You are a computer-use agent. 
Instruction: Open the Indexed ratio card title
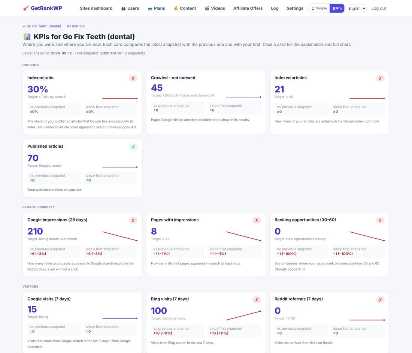pyautogui.click(x=40, y=78)
